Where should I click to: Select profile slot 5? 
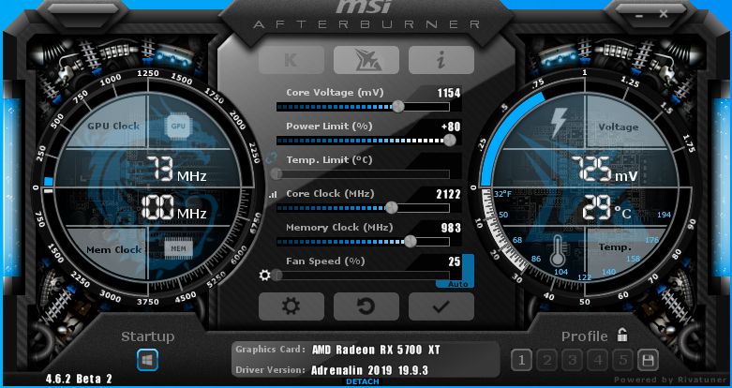(x=622, y=360)
